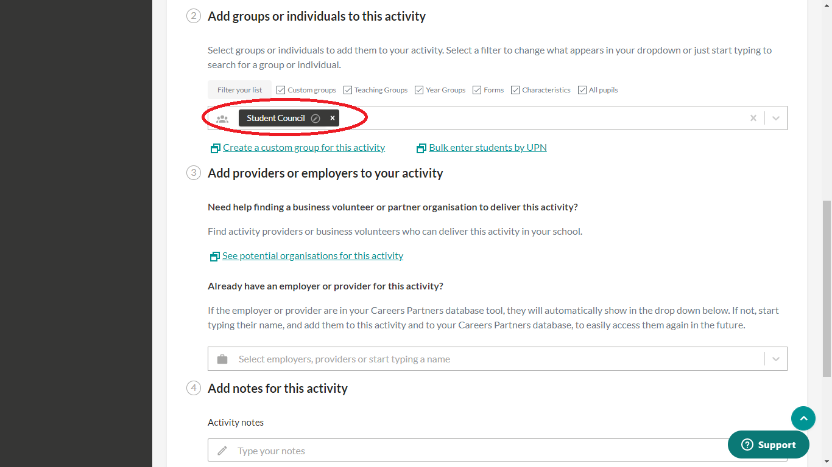Click the popup icon beside Bulk enter students
This screenshot has height=467, width=832.
pos(421,148)
